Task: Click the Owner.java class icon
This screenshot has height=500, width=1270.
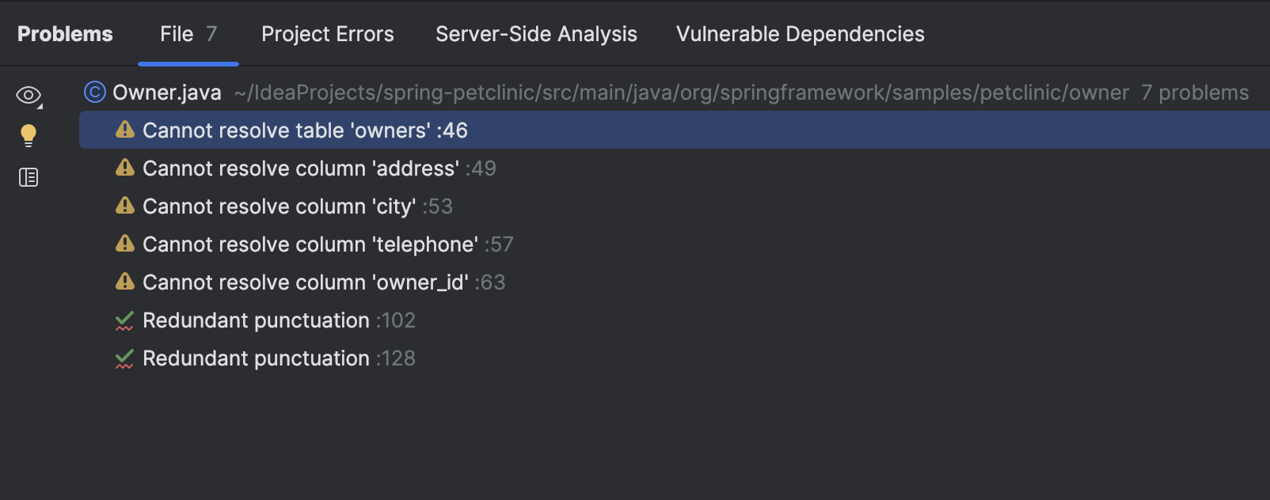Action: [95, 93]
